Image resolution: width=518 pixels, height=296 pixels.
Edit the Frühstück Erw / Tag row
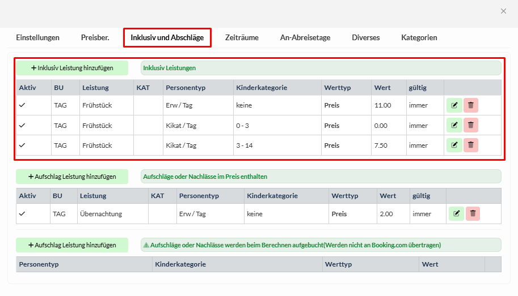[x=454, y=105]
